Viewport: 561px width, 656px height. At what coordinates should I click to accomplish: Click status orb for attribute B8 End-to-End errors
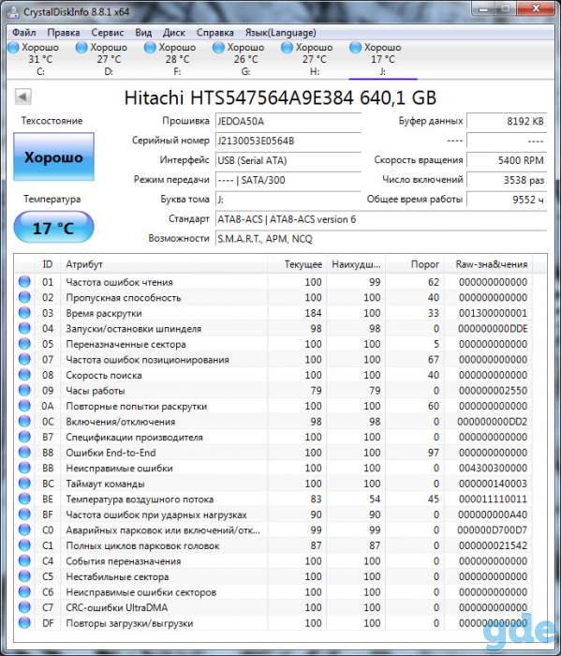pos(24,453)
